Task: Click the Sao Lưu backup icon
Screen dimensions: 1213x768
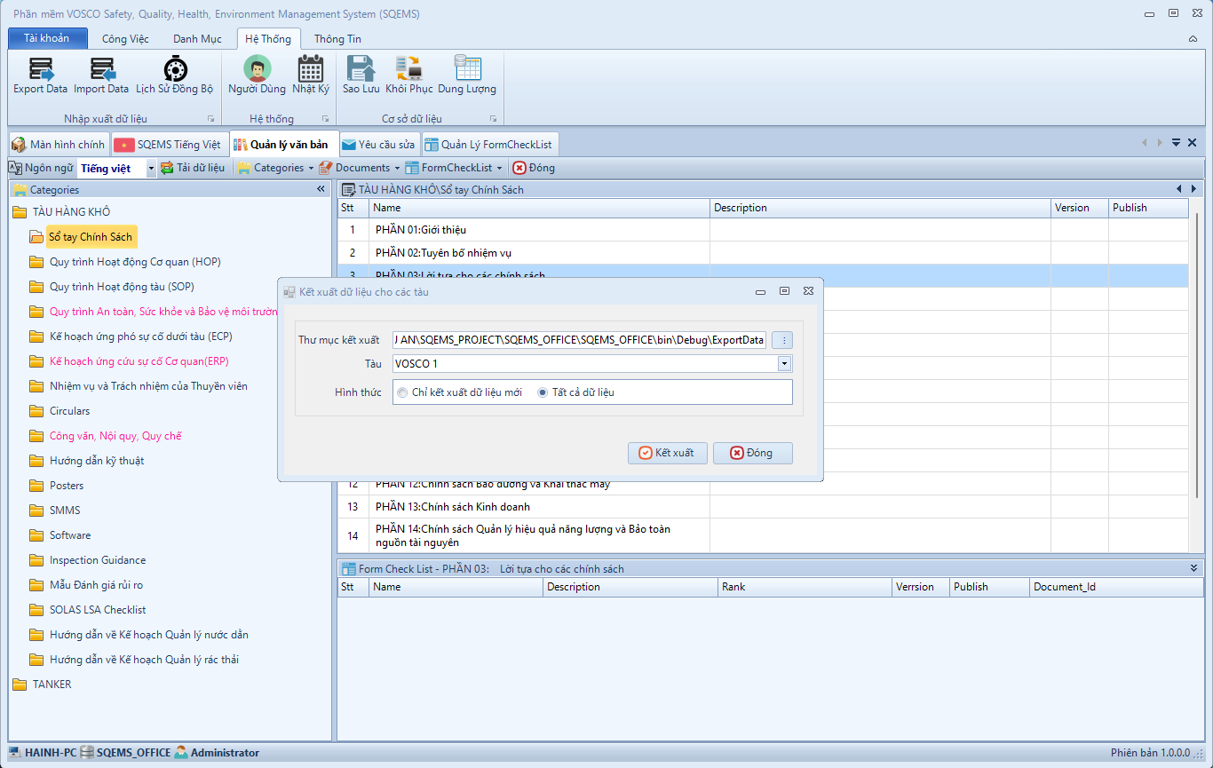Action: coord(361,75)
